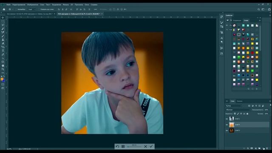Click the new group folder icon
This screenshot has height=153, width=272.
click(x=259, y=148)
